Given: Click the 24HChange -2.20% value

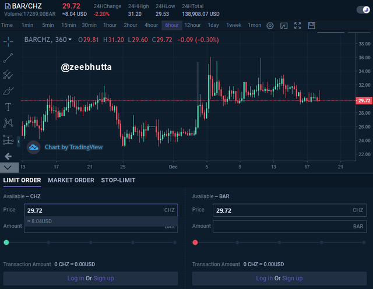Looking at the screenshot, I should [101, 14].
